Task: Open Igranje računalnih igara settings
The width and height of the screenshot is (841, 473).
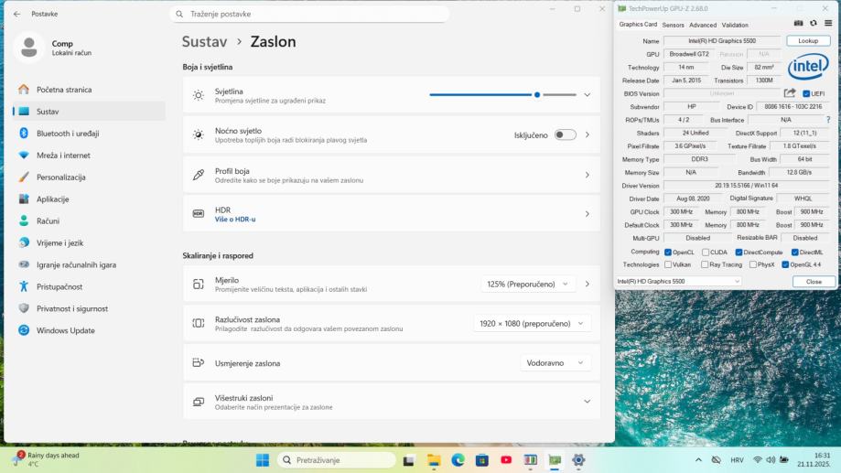Action: (89, 265)
